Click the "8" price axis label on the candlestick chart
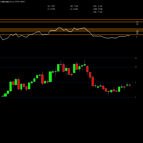Image resolution: width=143 pixels, height=143 pixels. point(136,82)
